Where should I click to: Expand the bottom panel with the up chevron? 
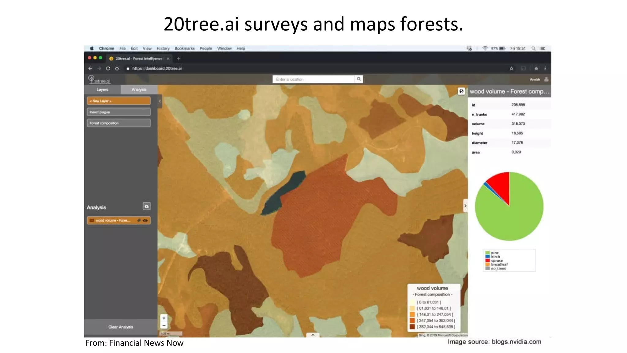coord(313,335)
